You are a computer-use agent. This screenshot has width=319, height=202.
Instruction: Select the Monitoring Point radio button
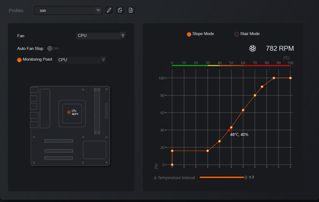pos(19,60)
